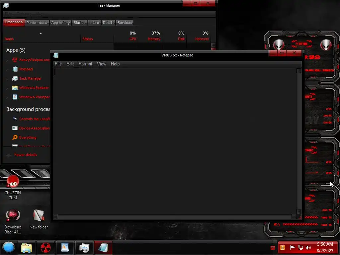Select the Processes tab
This screenshot has width=340, height=255.
14,22
